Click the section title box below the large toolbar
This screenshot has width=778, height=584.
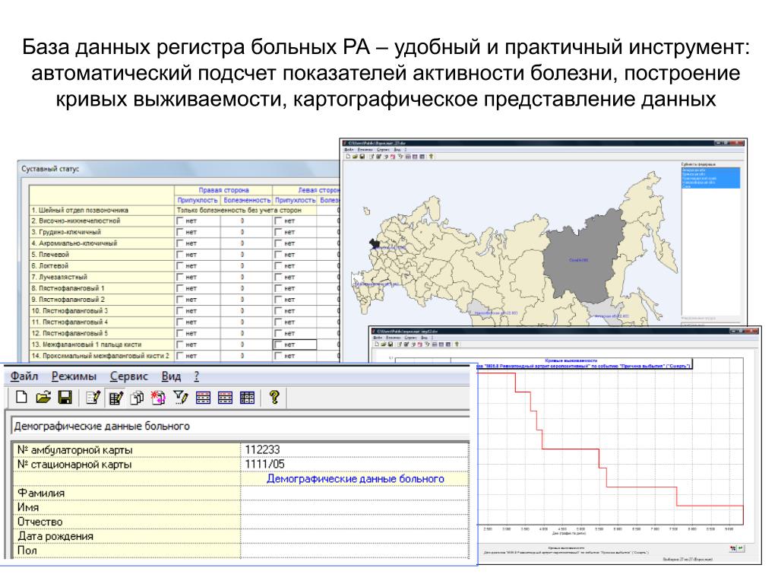pyautogui.click(x=240, y=426)
